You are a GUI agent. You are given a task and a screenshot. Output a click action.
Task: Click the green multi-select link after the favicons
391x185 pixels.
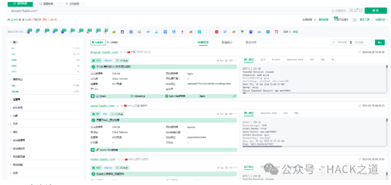[295, 32]
